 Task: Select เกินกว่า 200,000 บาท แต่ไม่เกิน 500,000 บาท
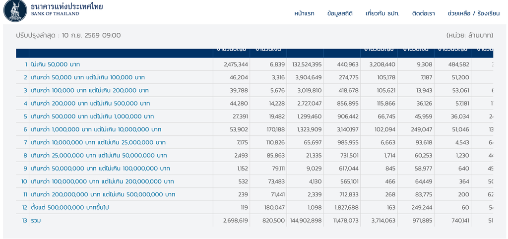pos(90,103)
